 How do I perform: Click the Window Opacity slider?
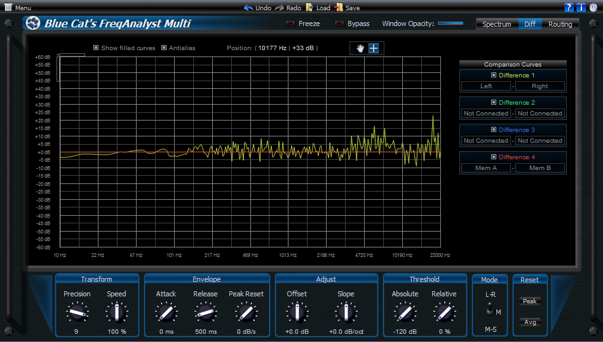[x=451, y=23]
